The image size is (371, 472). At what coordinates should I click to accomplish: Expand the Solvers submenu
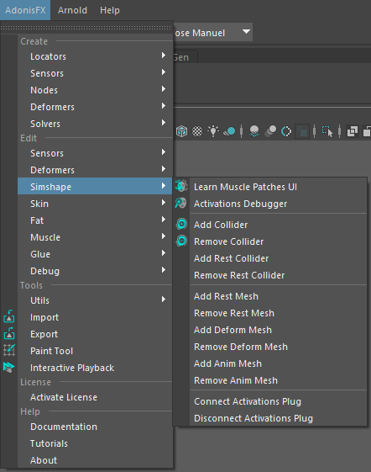[x=95, y=124]
